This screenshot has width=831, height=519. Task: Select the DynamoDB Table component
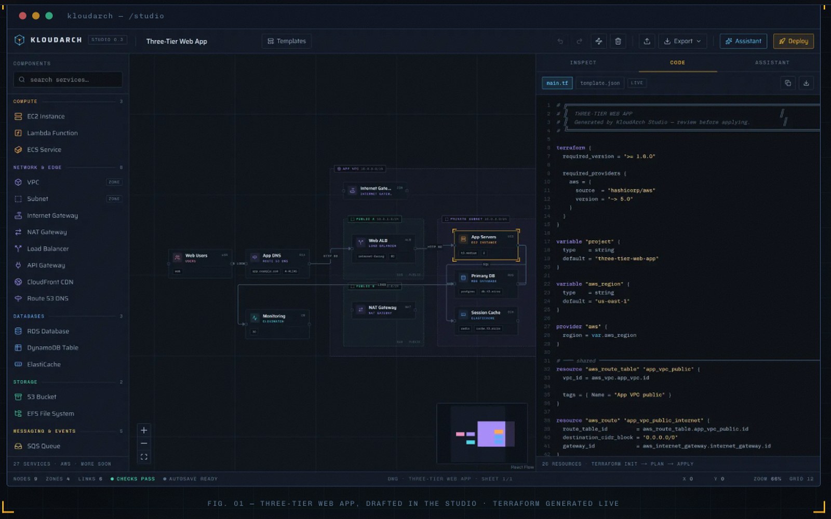[x=68, y=348]
